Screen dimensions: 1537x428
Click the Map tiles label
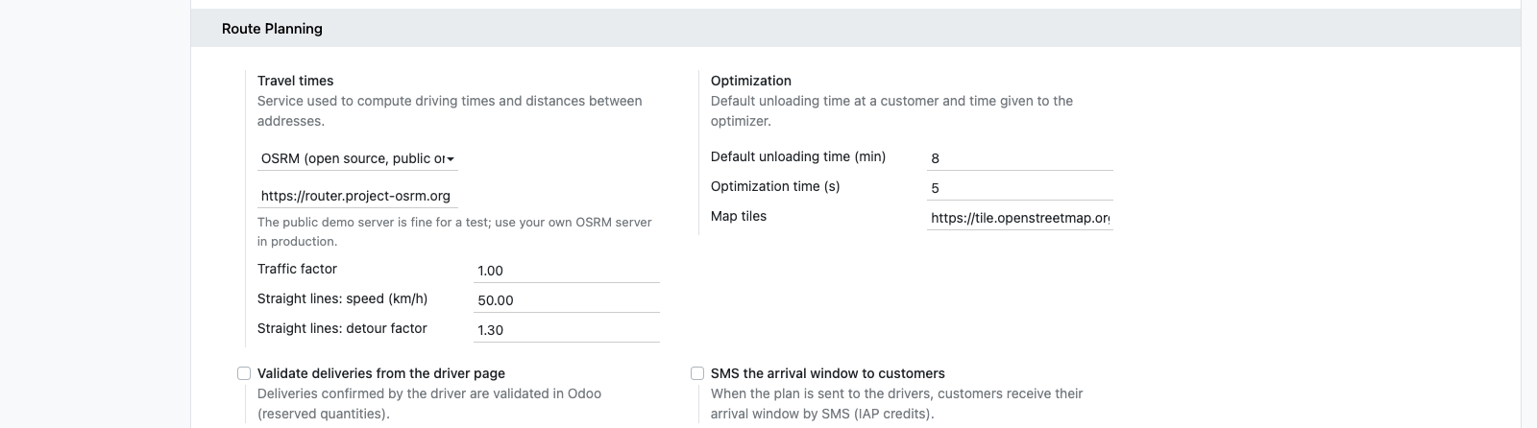(x=739, y=216)
